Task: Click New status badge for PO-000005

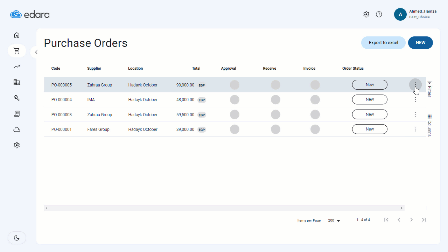Action: point(370,85)
